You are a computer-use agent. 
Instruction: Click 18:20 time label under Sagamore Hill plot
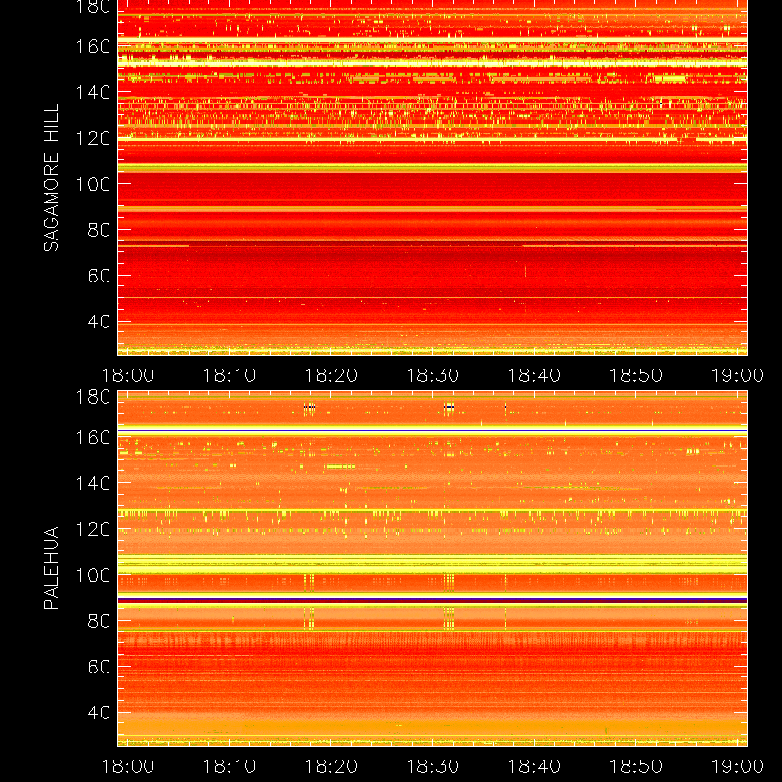pos(331,375)
